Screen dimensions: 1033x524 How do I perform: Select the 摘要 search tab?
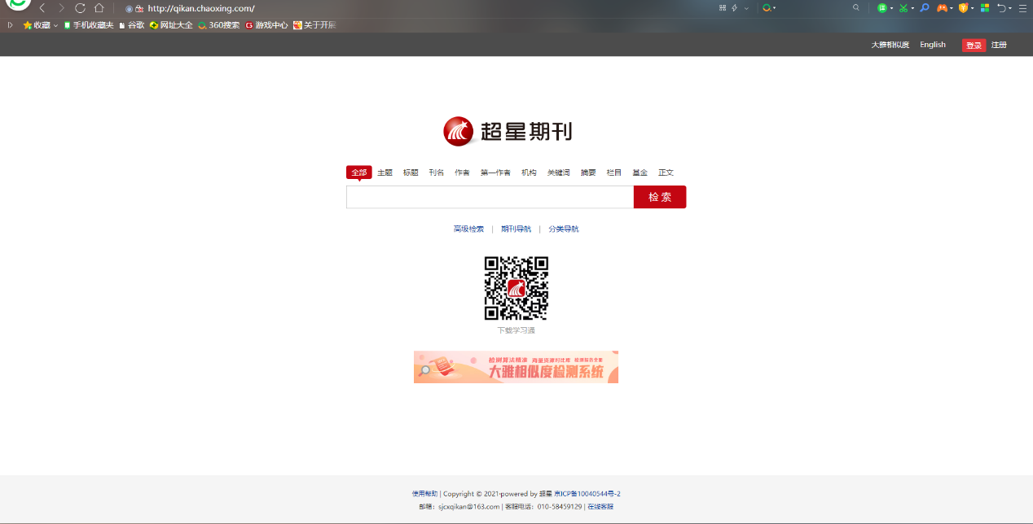(588, 172)
